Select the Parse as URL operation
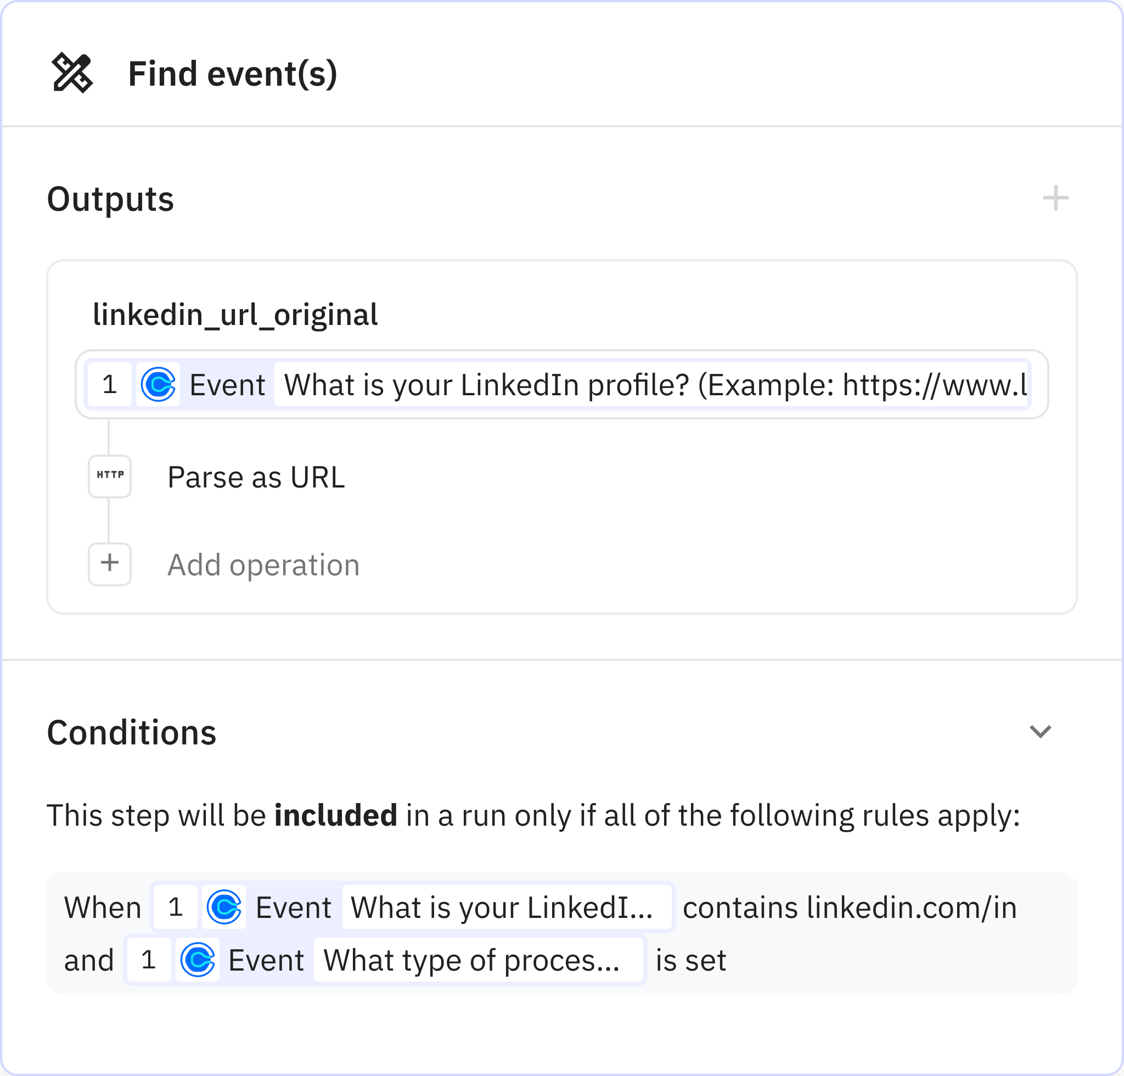This screenshot has width=1124, height=1076. tap(256, 477)
